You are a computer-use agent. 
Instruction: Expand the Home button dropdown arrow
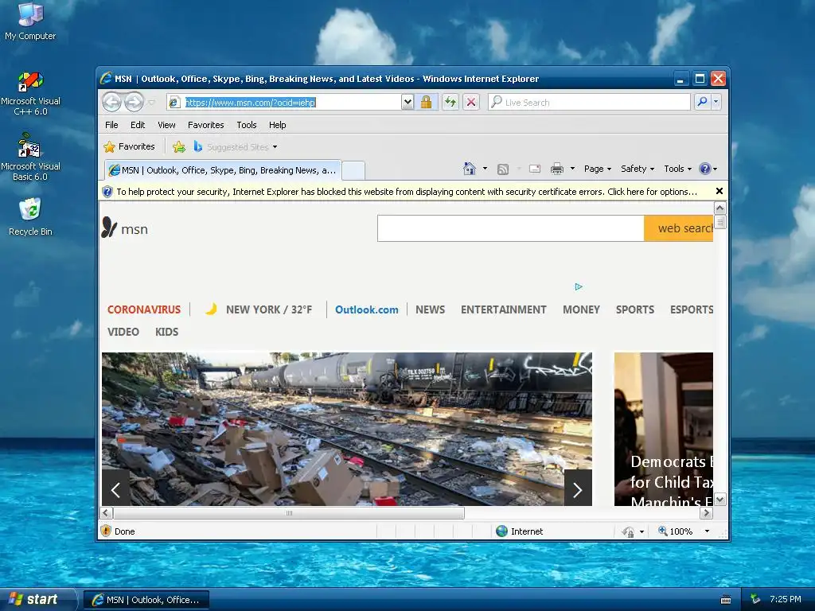click(x=485, y=169)
